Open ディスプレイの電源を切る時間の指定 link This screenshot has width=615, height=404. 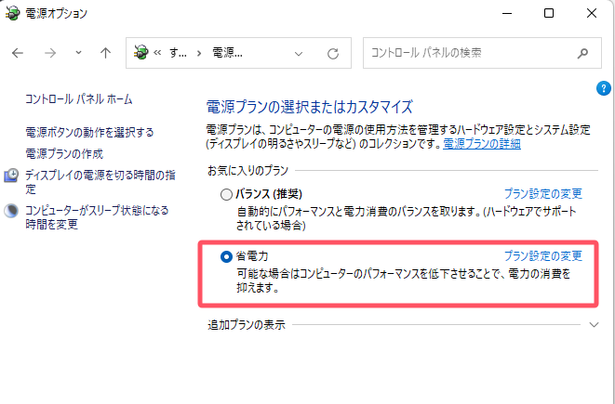(x=100, y=182)
